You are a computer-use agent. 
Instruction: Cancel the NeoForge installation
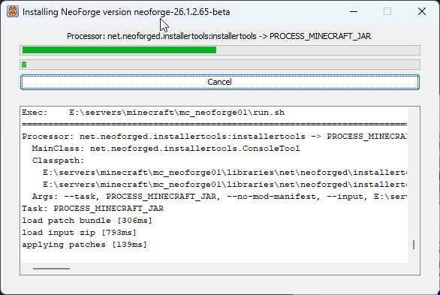pos(220,82)
